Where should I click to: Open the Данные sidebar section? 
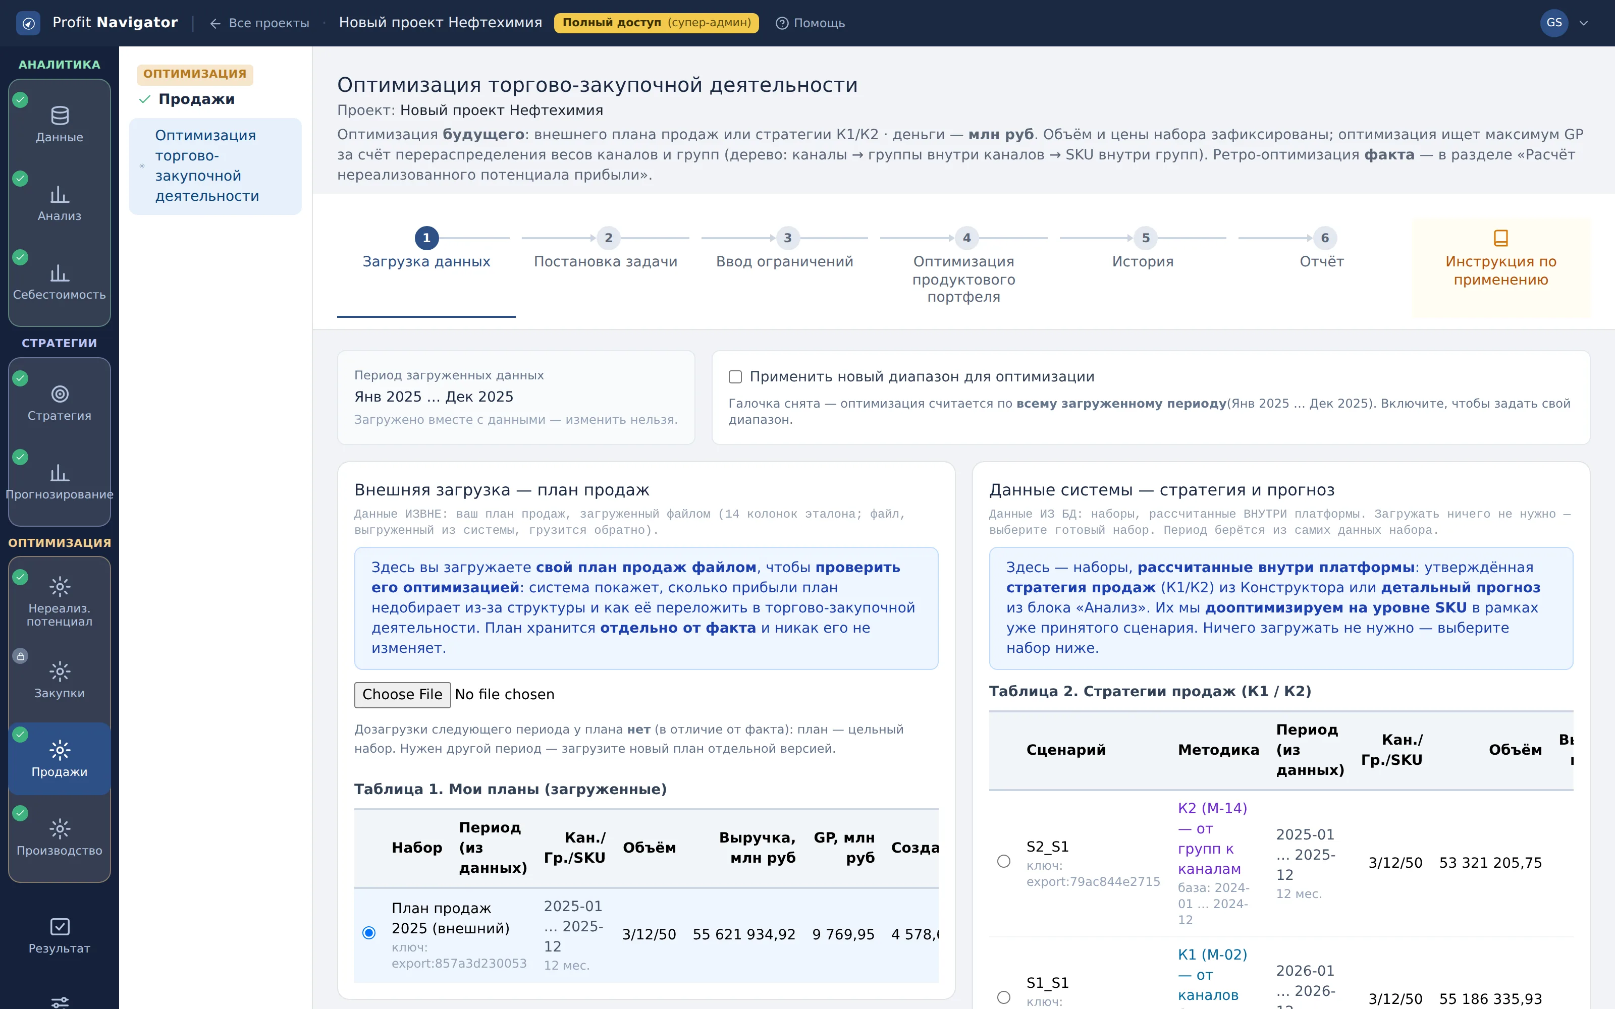tap(60, 125)
